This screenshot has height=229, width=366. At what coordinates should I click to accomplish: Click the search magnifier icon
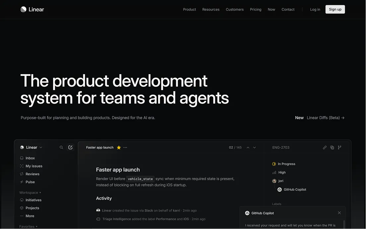[61, 147]
